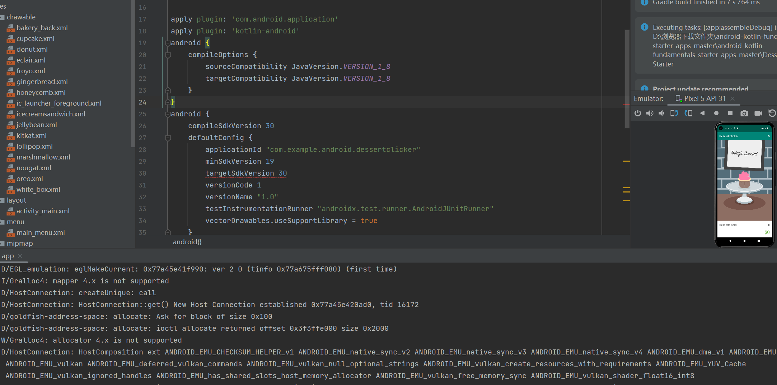Take emulator screenshot with camera icon

click(744, 113)
